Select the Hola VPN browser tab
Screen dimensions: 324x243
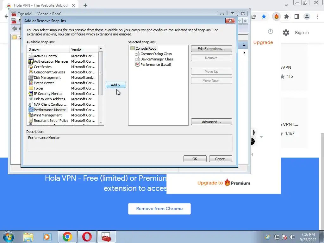pyautogui.click(x=40, y=5)
